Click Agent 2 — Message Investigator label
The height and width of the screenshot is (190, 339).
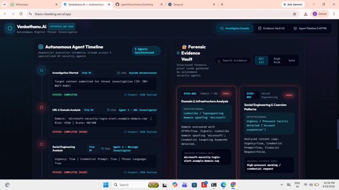click(125, 148)
